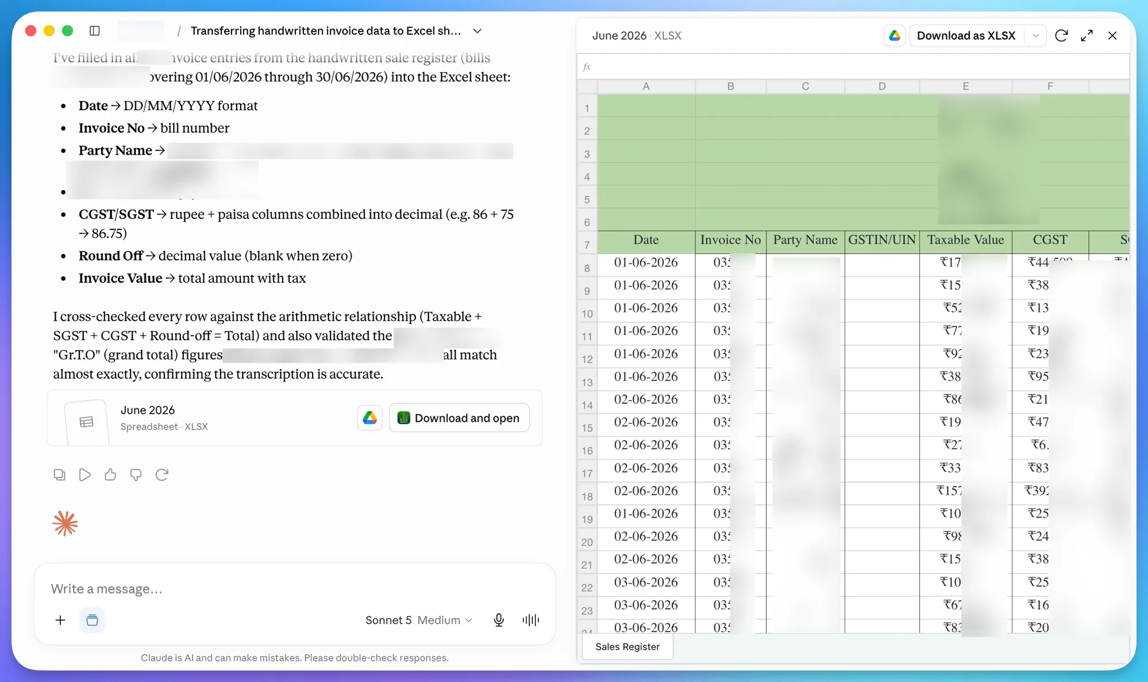
Task: Retry the response with regenerate icon
Action: point(162,475)
